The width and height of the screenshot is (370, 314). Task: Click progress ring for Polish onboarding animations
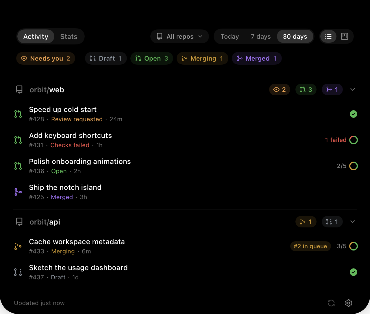point(354,166)
